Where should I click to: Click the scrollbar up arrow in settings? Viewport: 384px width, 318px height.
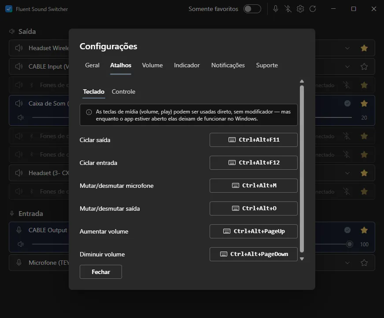(x=302, y=81)
